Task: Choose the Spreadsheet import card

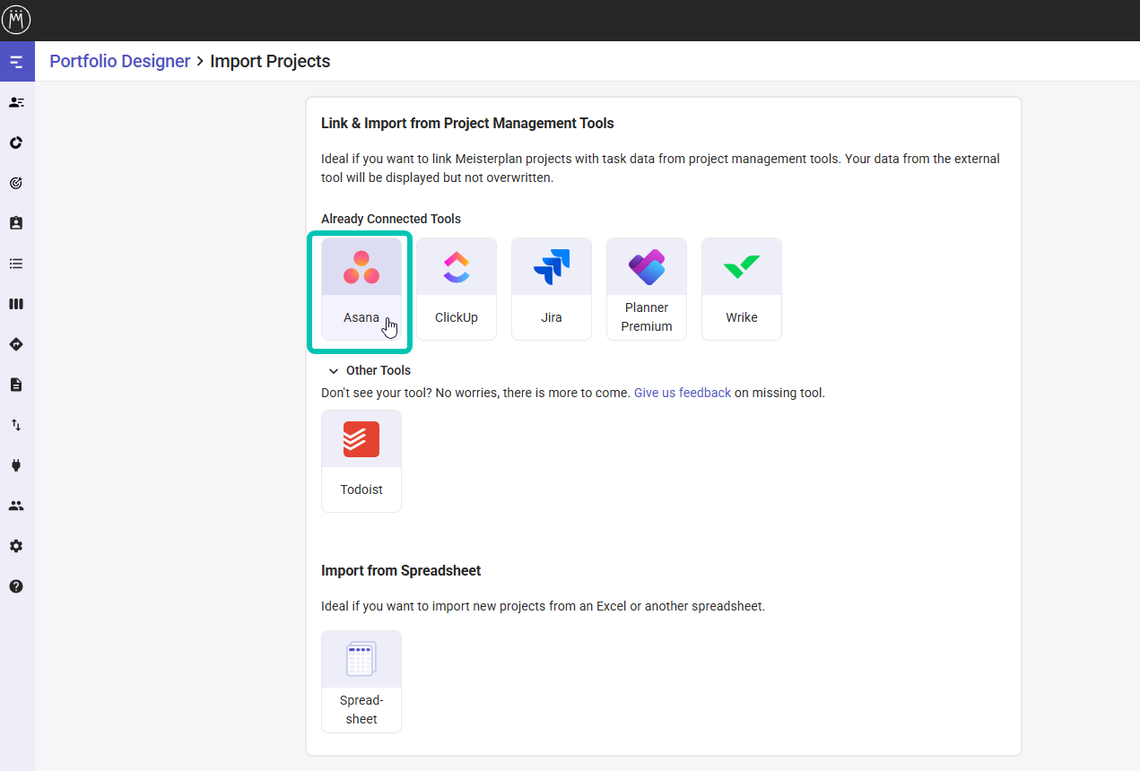Action: click(x=361, y=681)
